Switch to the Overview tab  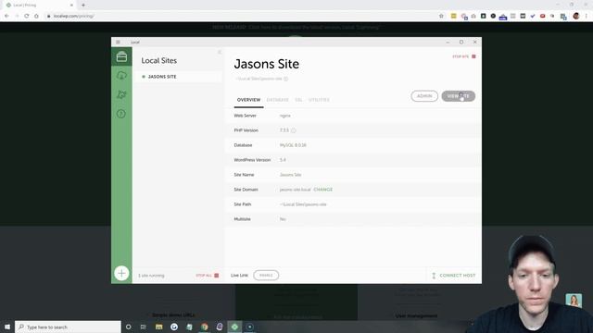(x=248, y=100)
